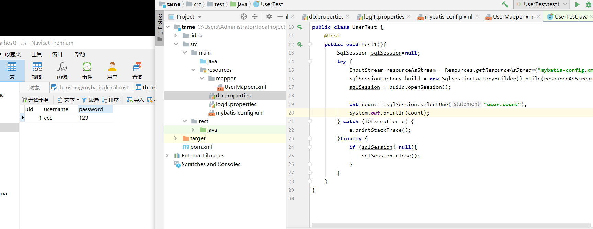Hide Project panel with minus icon

[x=280, y=16]
